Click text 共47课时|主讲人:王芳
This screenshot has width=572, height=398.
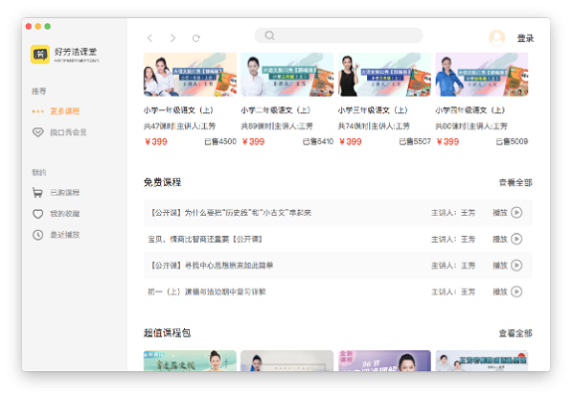coord(179,125)
